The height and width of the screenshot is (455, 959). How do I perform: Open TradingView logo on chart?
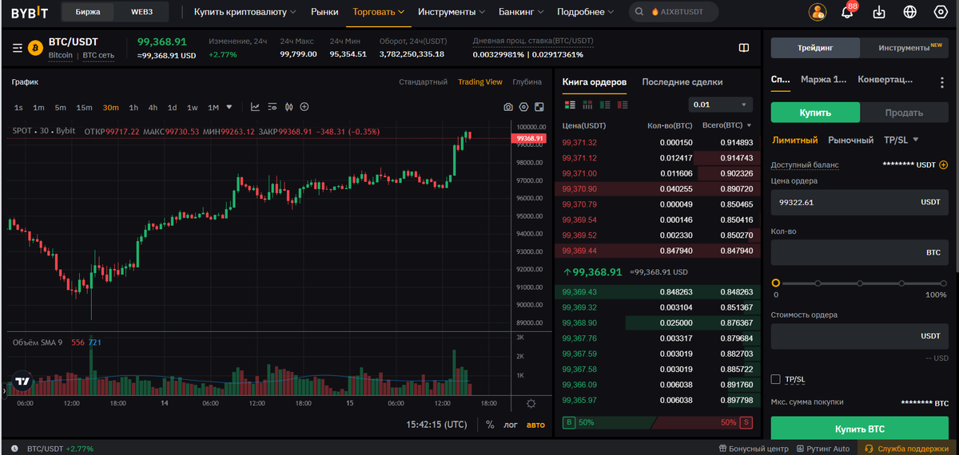coord(23,382)
